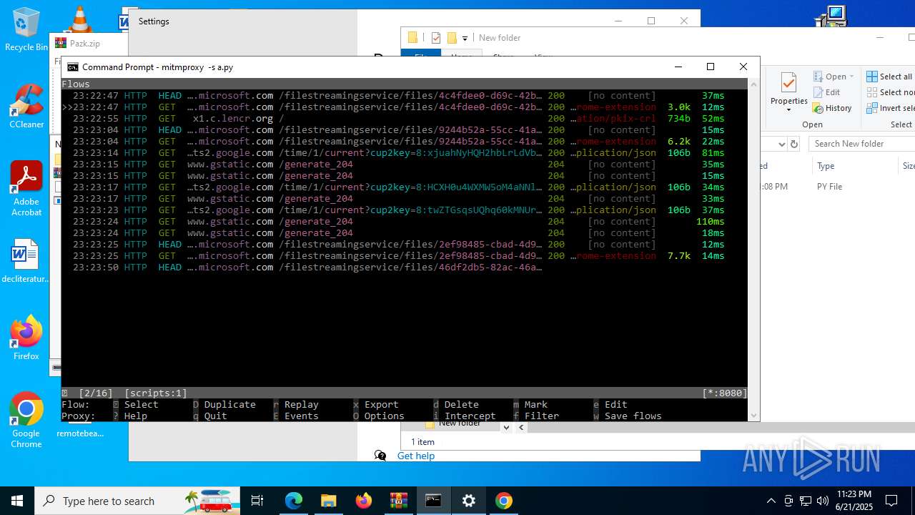Click Options in mitmproxy Proxy row

(x=385, y=416)
